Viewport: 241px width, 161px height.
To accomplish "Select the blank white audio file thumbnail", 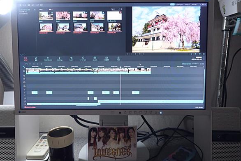I will point(114,15).
